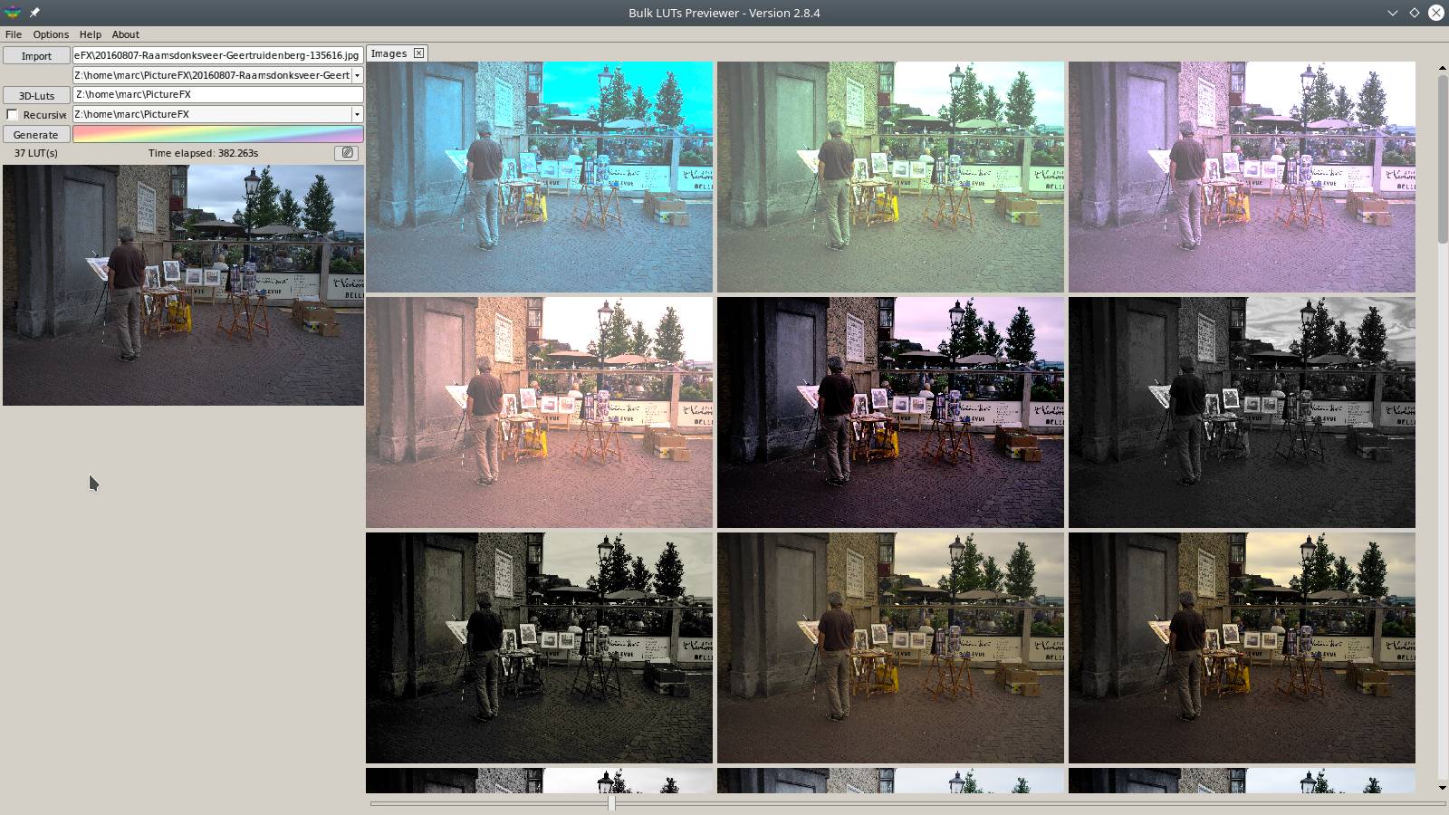Click the Generate button
Image resolution: width=1449 pixels, height=815 pixels.
click(36, 135)
